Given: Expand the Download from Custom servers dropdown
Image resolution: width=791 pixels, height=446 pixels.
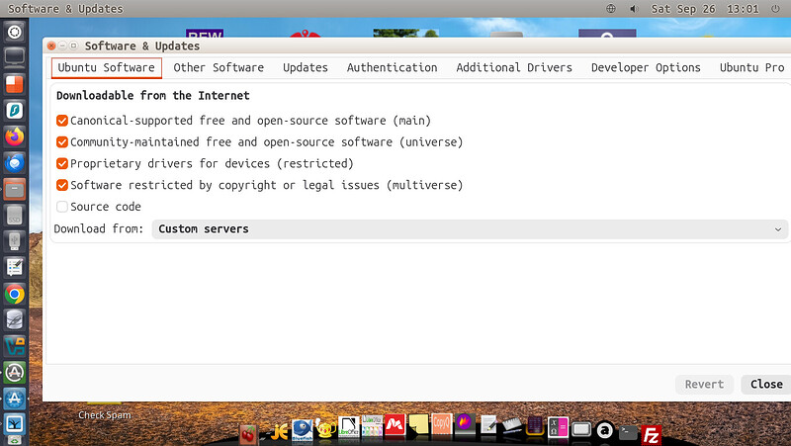Looking at the screenshot, I should 470,229.
